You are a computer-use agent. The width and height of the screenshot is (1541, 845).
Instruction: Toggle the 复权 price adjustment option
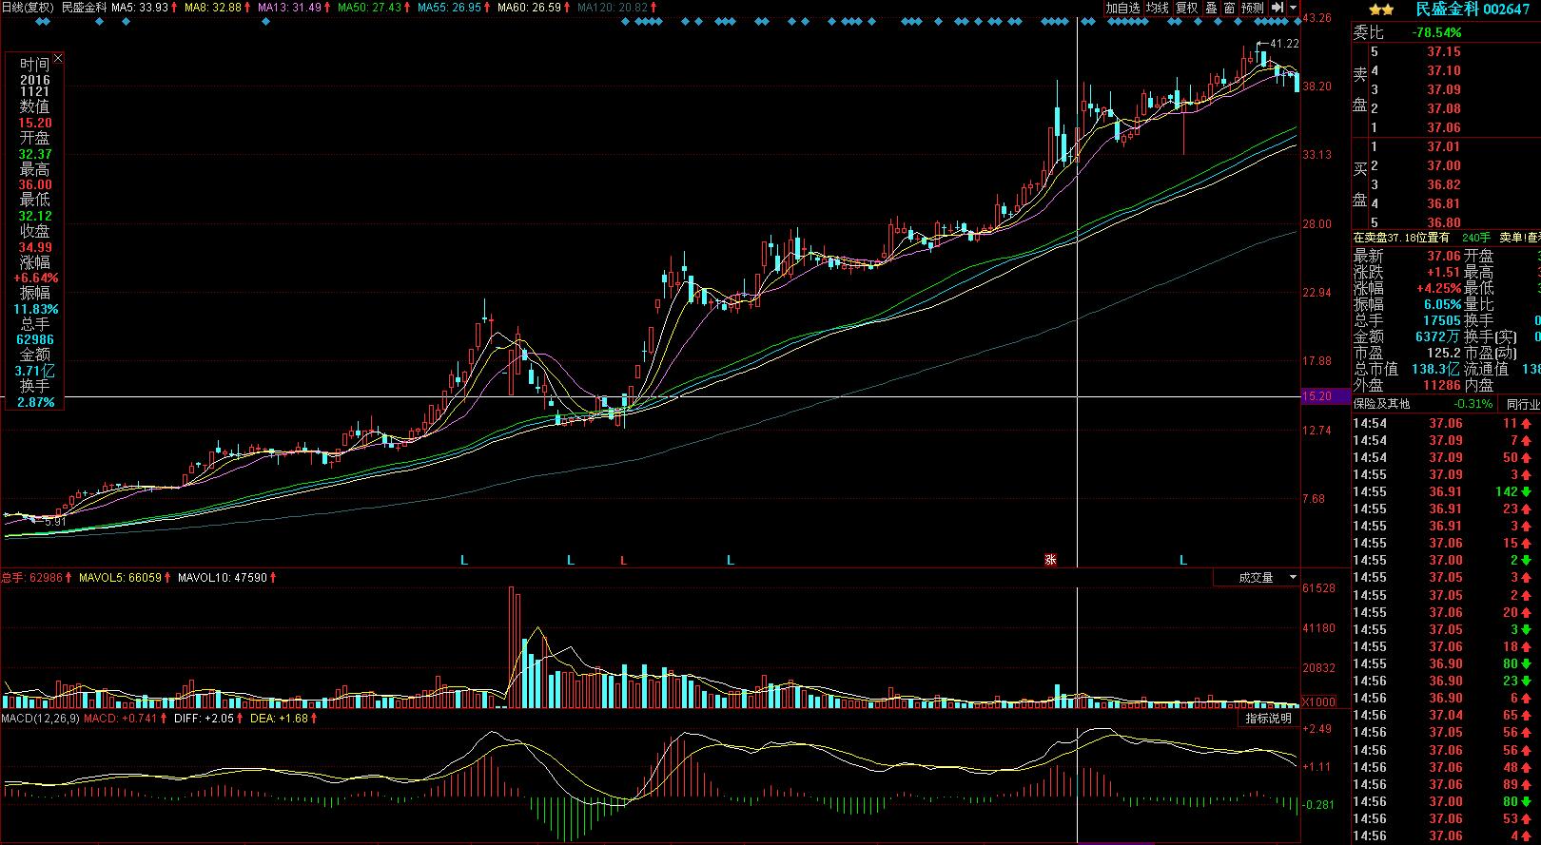click(x=1187, y=8)
